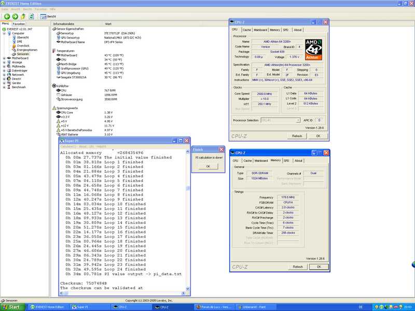This screenshot has height=311, width=415.
Task: Select the Seagate ST380021A temperature row
Action: (x=72, y=77)
